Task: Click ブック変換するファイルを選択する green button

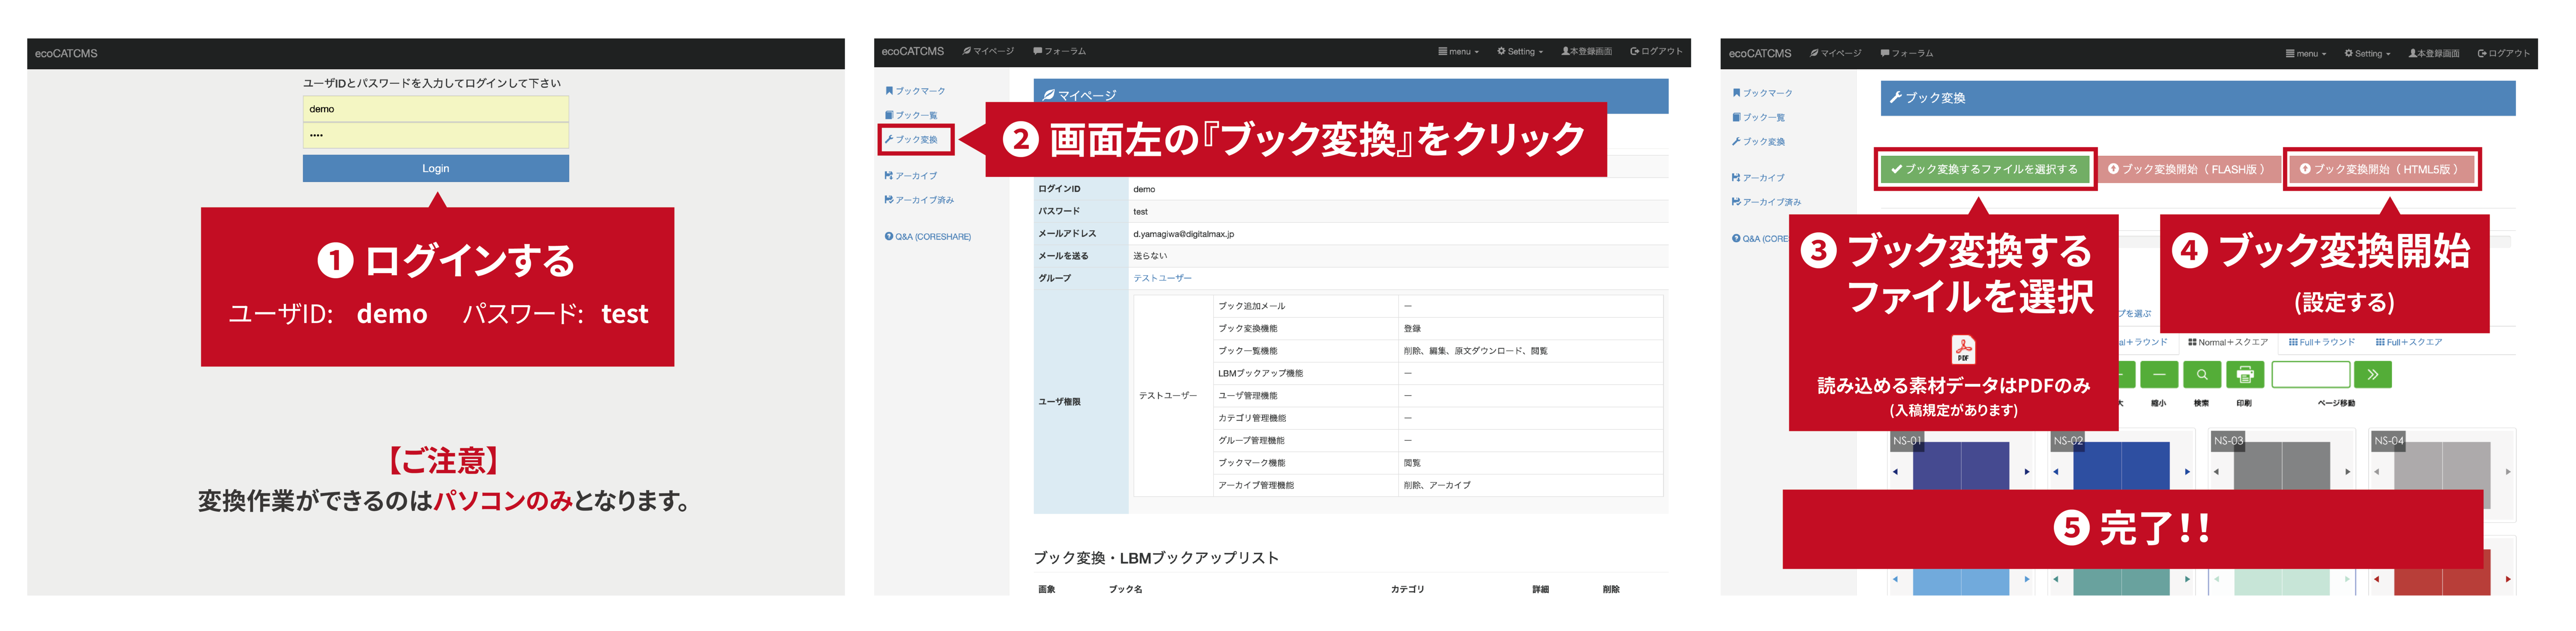Action: (1985, 169)
